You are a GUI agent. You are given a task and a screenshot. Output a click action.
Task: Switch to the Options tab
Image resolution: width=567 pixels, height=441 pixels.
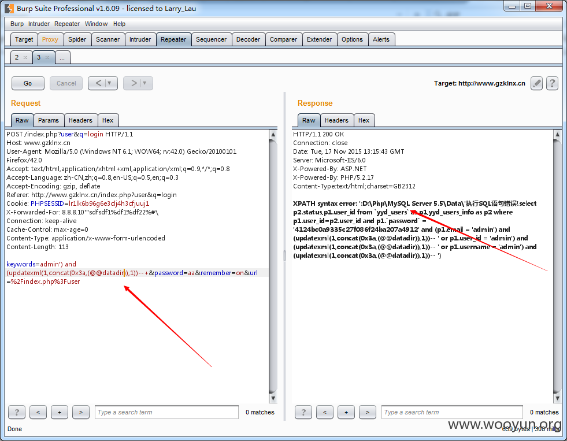point(352,39)
